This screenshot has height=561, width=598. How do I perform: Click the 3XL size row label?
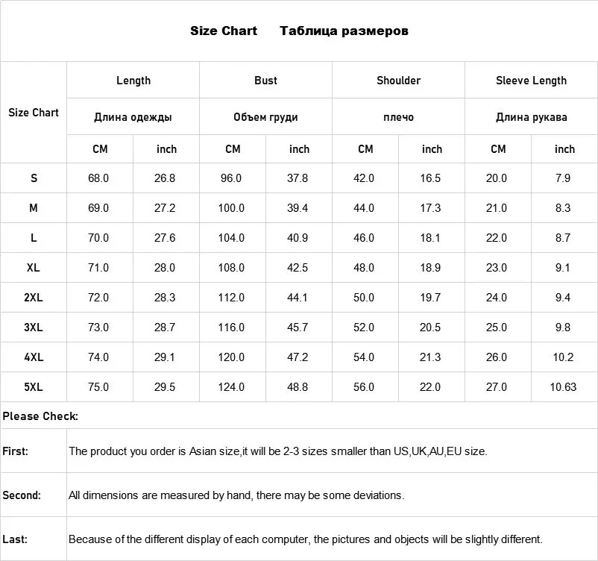pyautogui.click(x=34, y=327)
